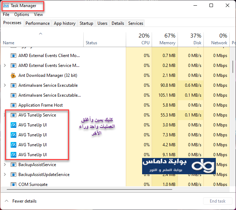This screenshot has width=236, height=210.
Task: Click the vertical scrollbar thumb
Action: tap(233, 67)
